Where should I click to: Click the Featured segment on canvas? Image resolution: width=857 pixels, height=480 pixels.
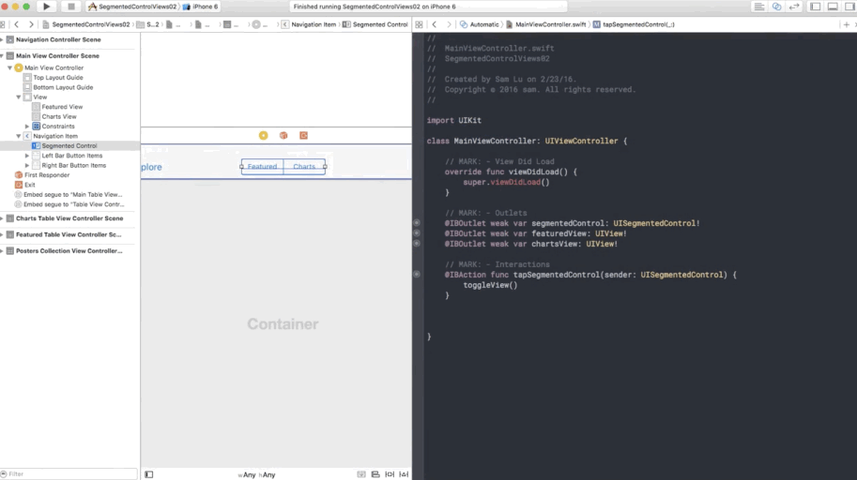[262, 167]
